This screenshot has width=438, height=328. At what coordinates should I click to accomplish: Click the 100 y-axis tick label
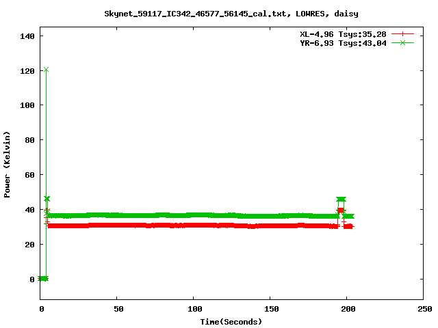tap(27, 105)
